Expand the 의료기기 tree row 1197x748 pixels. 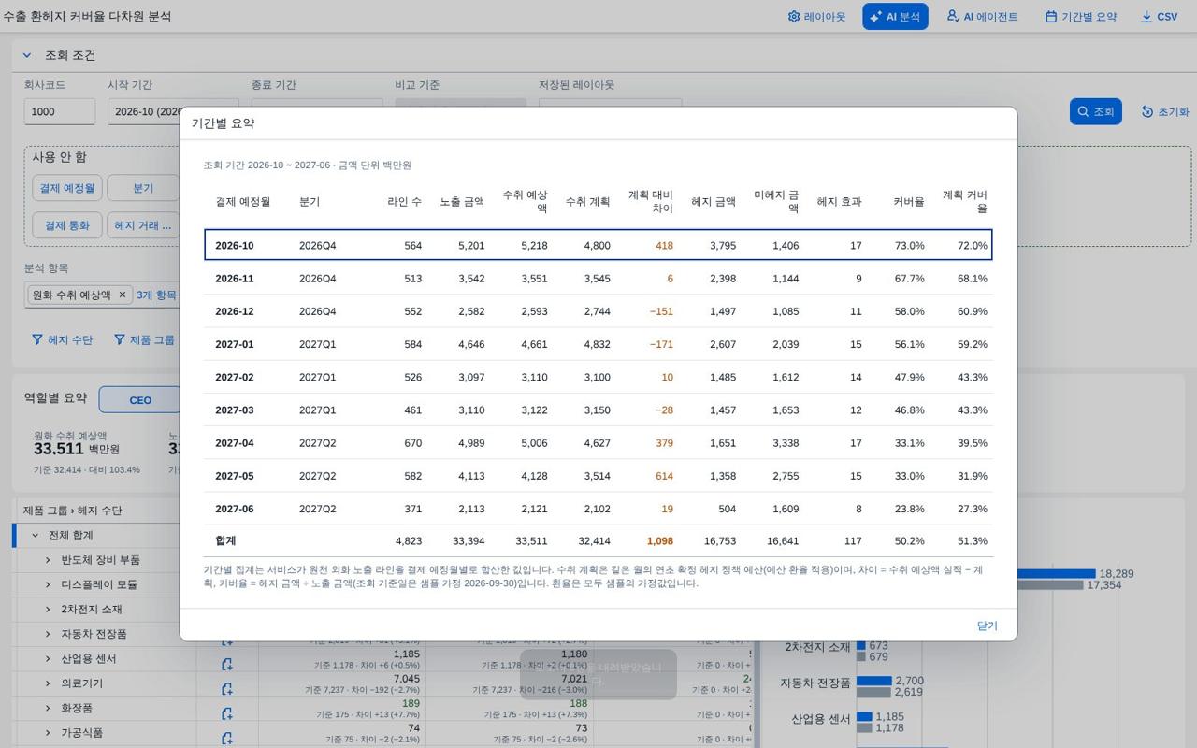(x=48, y=683)
